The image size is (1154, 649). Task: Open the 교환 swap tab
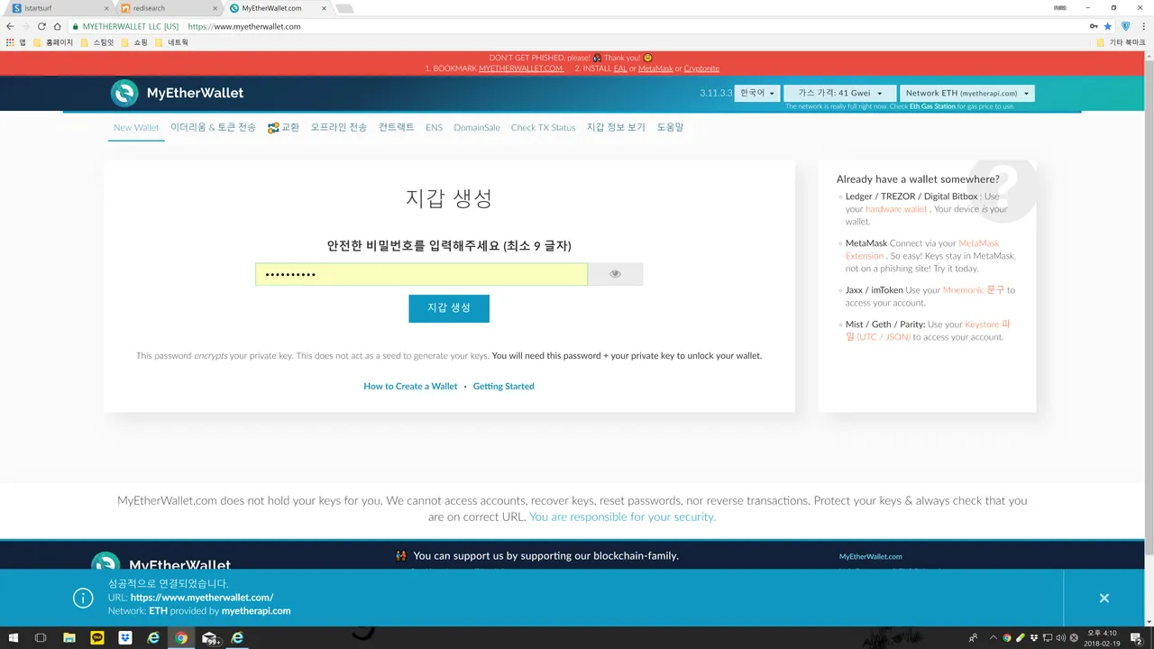[x=283, y=128]
